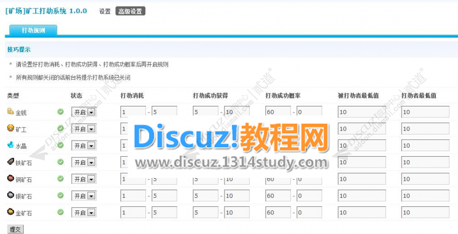Click green check status icon in 水晶 row
Image resolution: width=458 pixels, height=234 pixels.
60,145
